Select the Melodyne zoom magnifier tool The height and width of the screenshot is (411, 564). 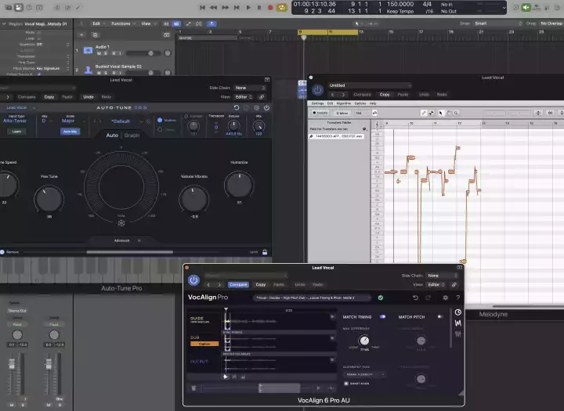[456, 113]
